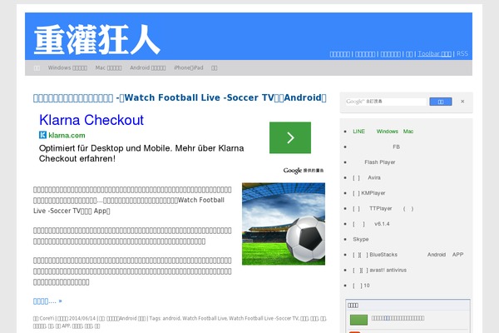The image size is (499, 333).
Task: Click the 2014/06/14 post date
Action: pyautogui.click(x=82, y=318)
